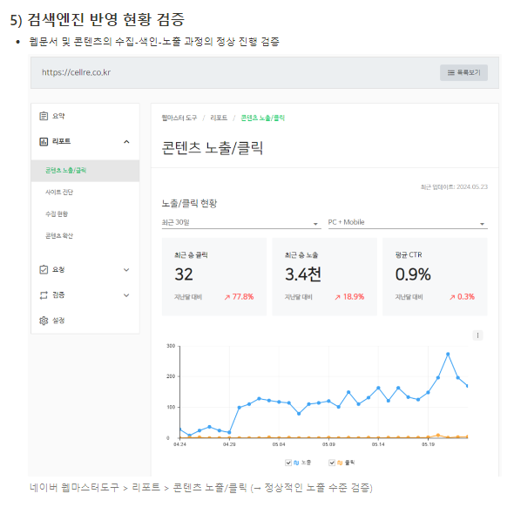Click the 웹마스터 도구 breadcrumb link
This screenshot has height=514, width=514.
coord(179,118)
